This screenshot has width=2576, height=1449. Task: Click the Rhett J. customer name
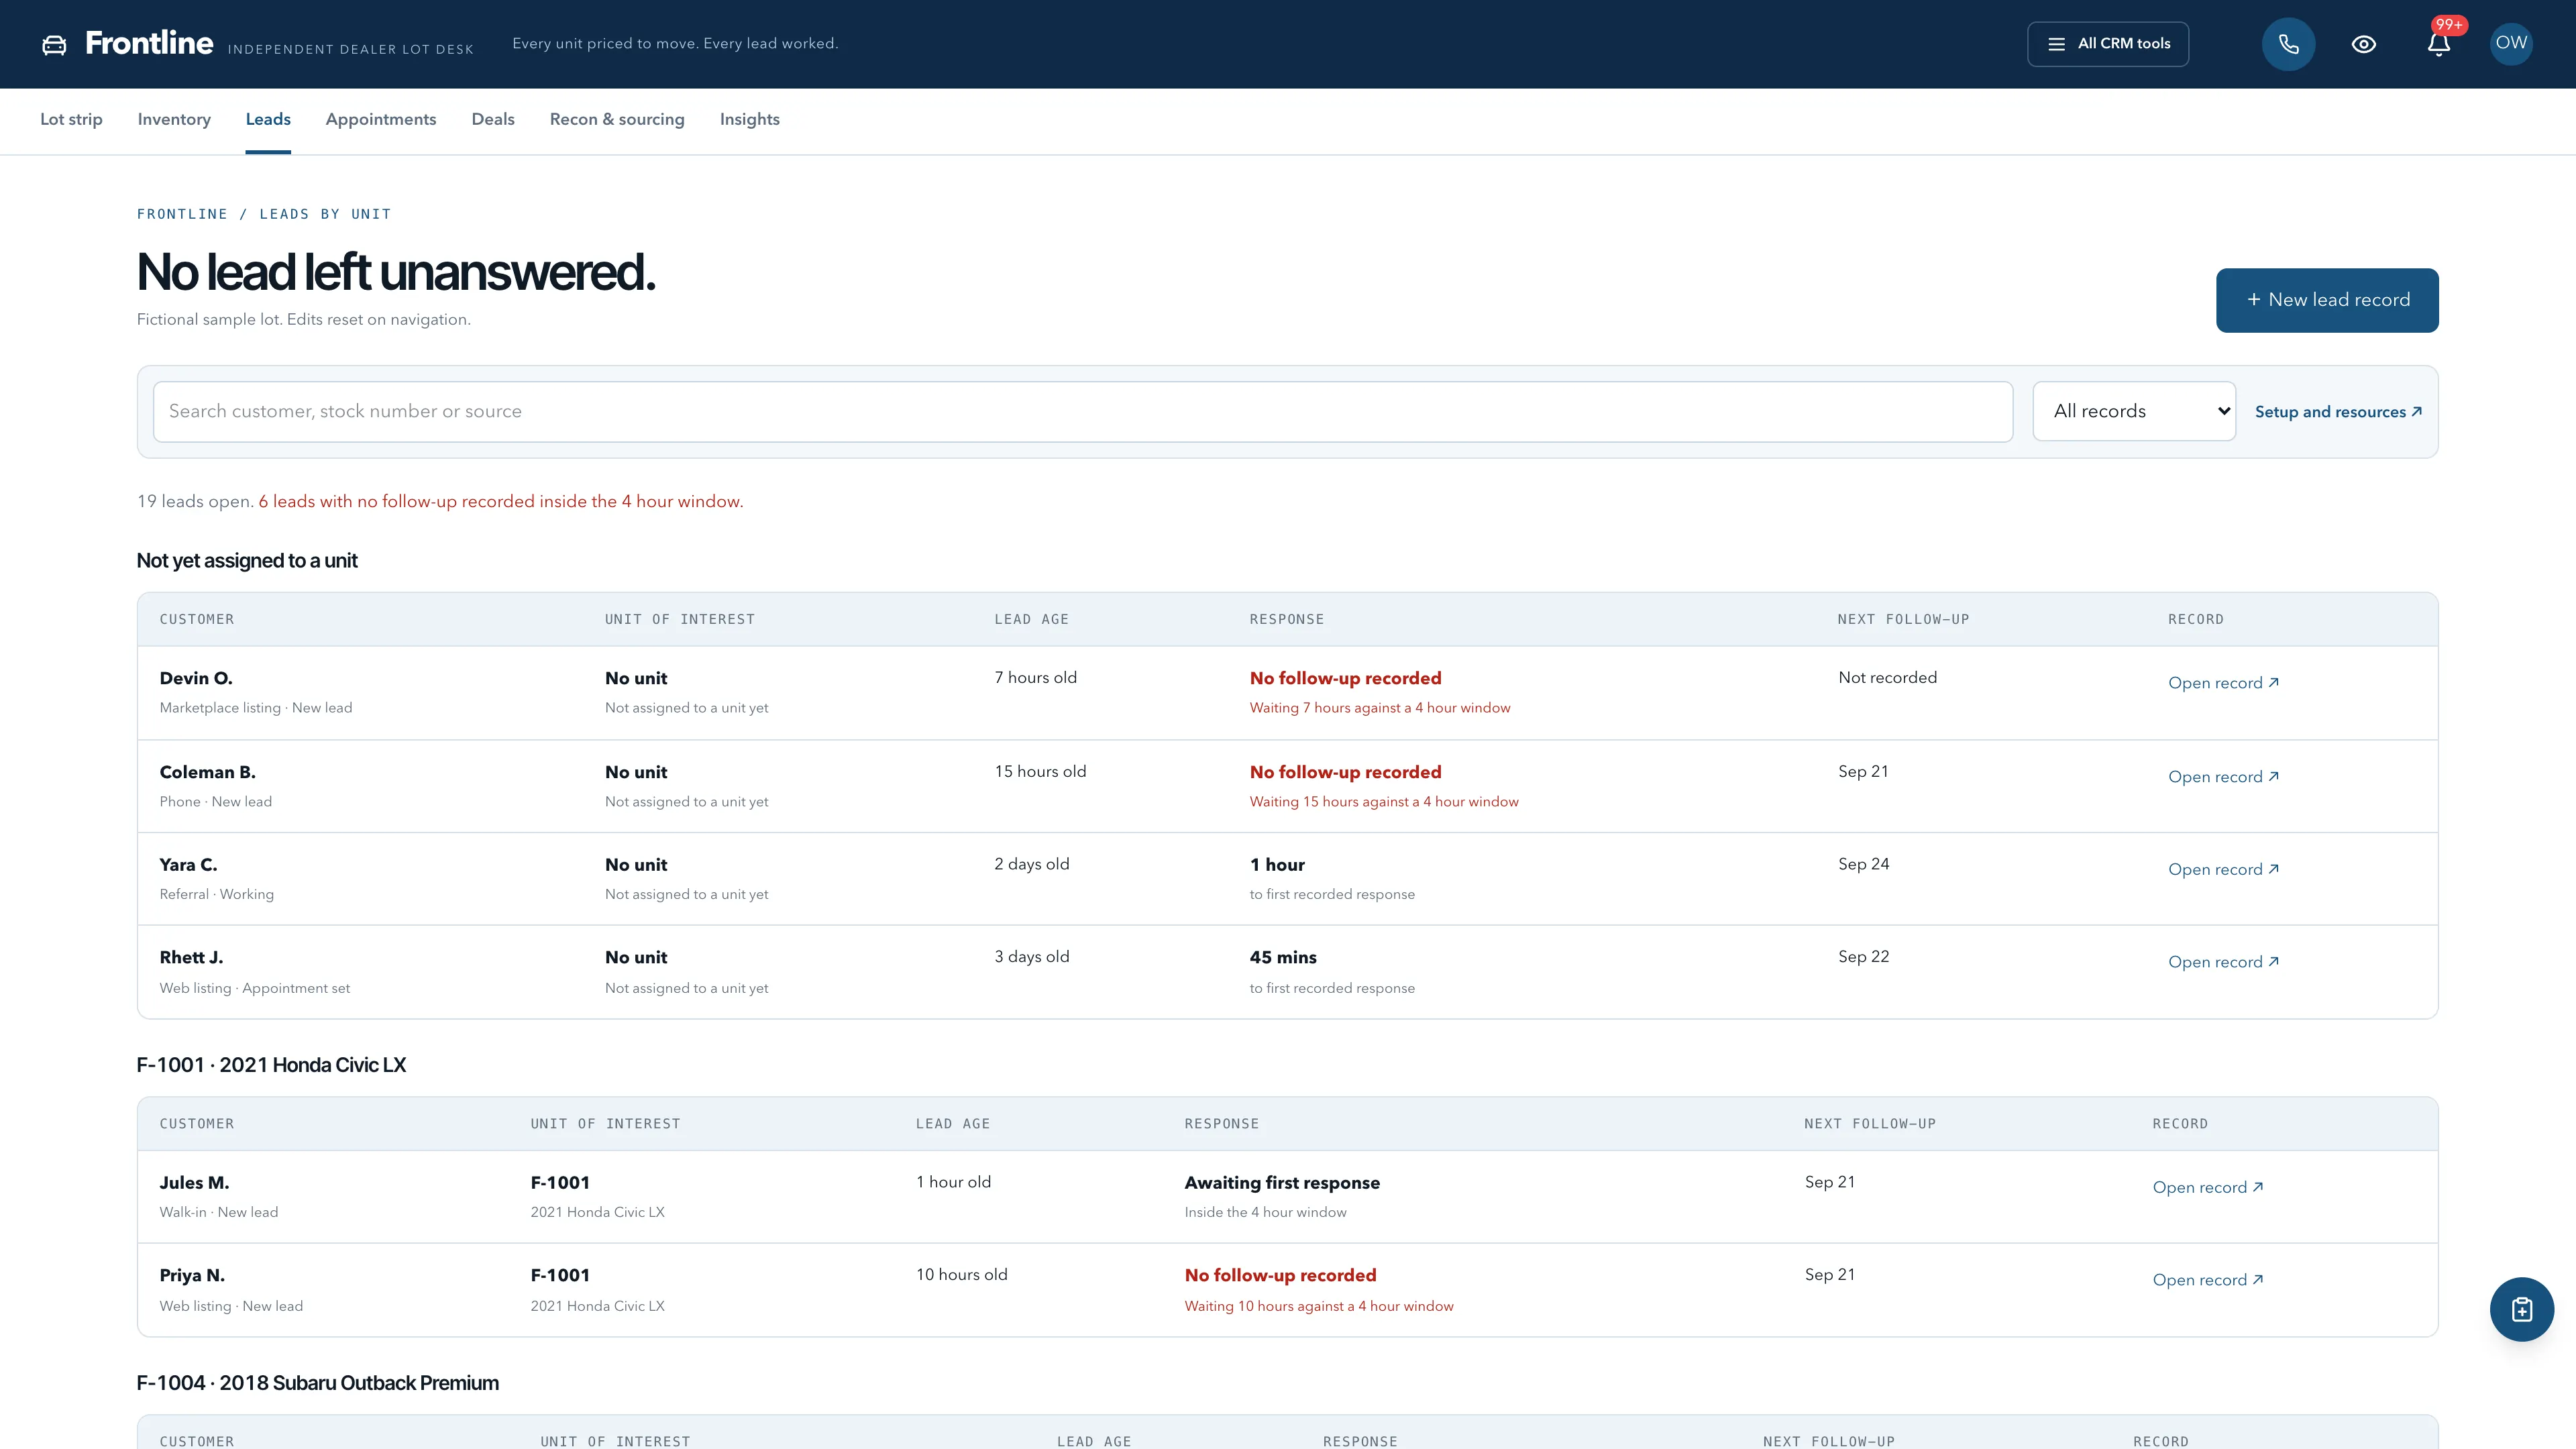(191, 957)
